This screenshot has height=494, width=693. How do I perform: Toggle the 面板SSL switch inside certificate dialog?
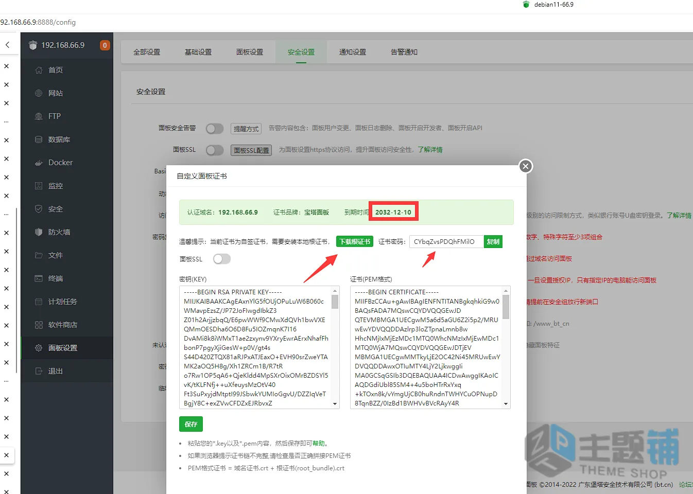click(222, 259)
